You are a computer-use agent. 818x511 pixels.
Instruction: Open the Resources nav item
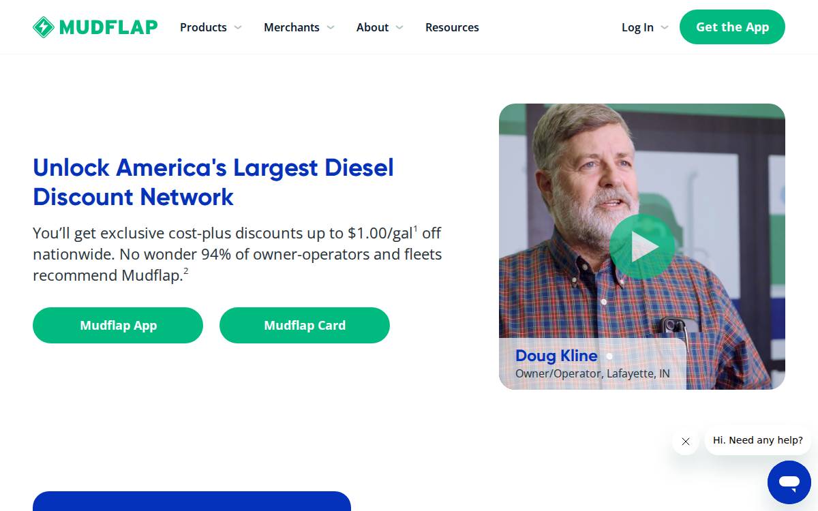pos(452,27)
